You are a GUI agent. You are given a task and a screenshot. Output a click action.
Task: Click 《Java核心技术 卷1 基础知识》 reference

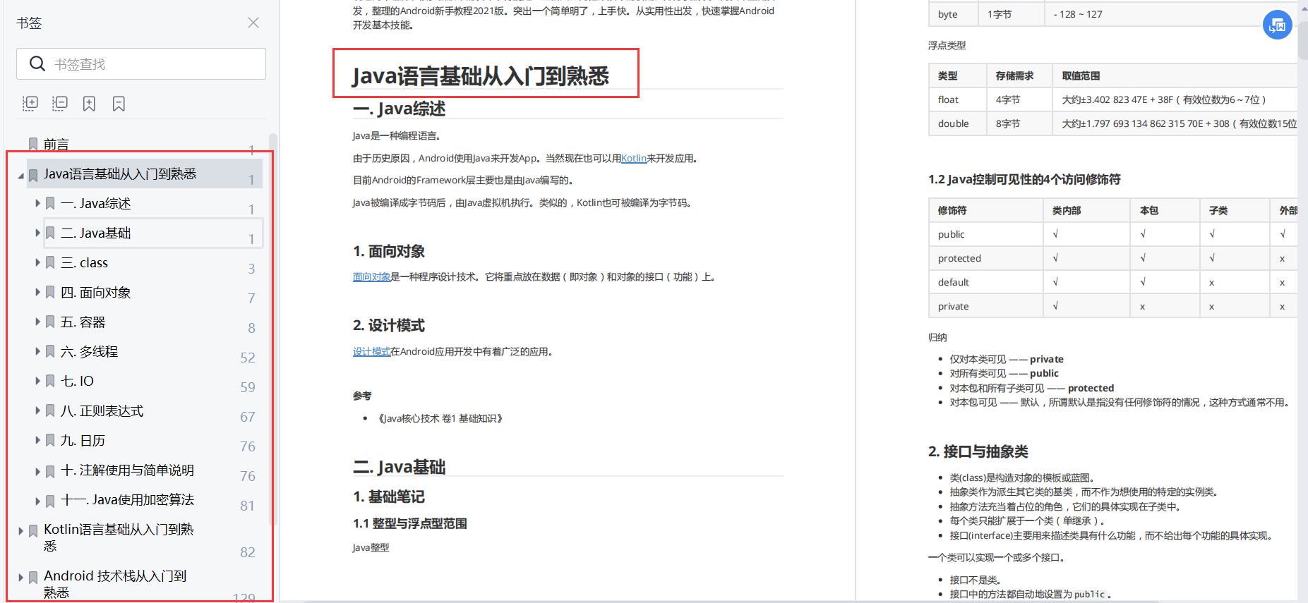click(440, 418)
